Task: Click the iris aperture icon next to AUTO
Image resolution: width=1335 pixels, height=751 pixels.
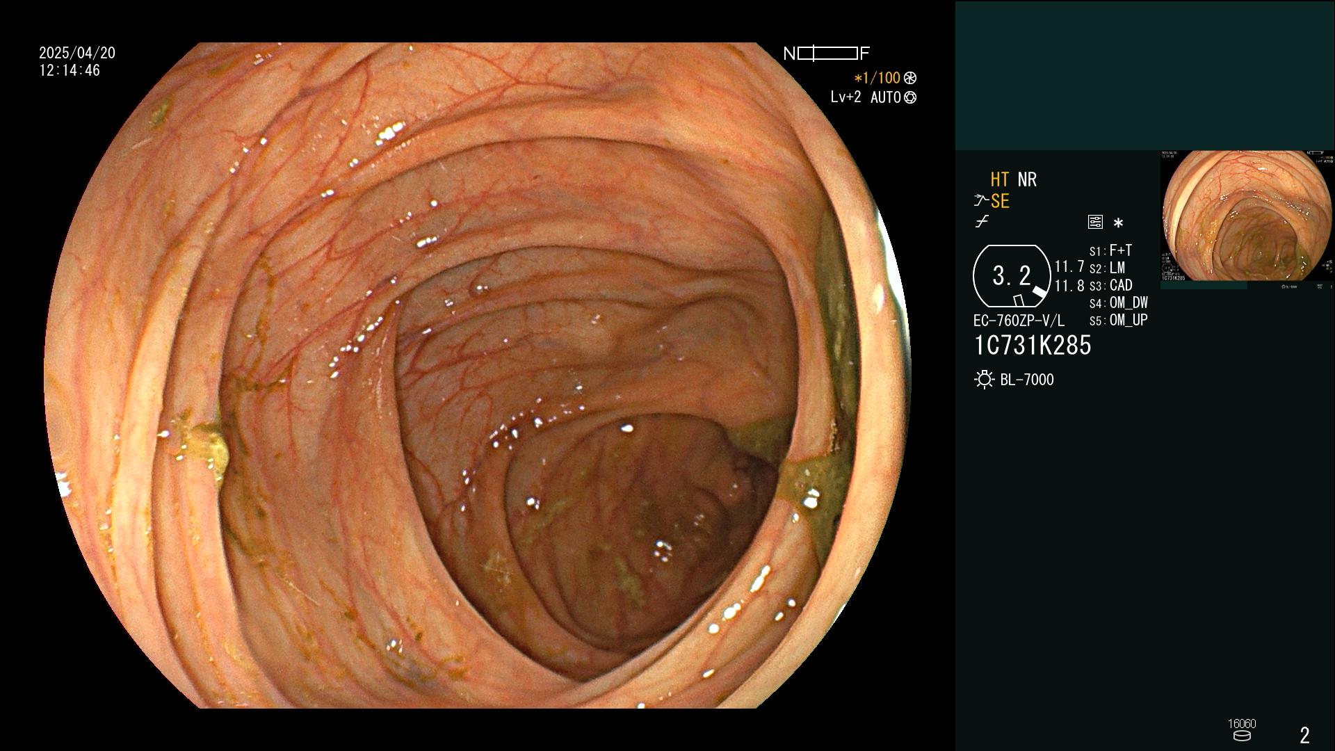Action: [909, 97]
